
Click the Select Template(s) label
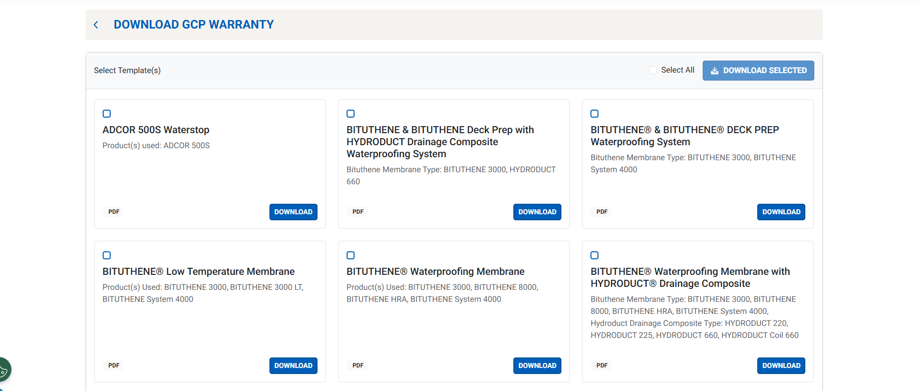(x=127, y=71)
